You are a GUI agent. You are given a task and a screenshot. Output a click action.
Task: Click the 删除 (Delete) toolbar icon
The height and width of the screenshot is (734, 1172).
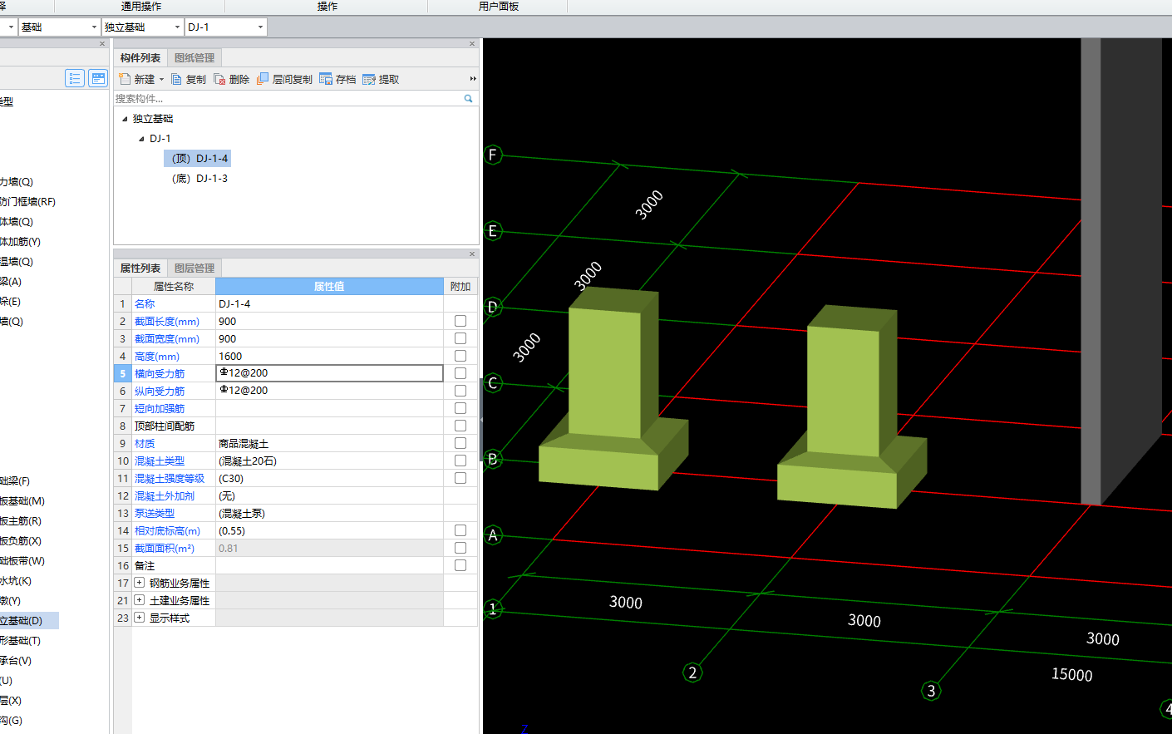219,79
